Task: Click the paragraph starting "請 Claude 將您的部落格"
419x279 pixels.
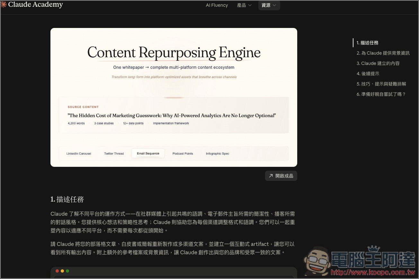Action: click(173, 248)
